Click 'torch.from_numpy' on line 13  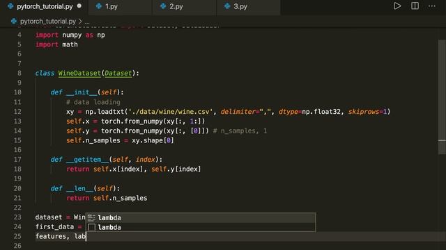(132, 122)
